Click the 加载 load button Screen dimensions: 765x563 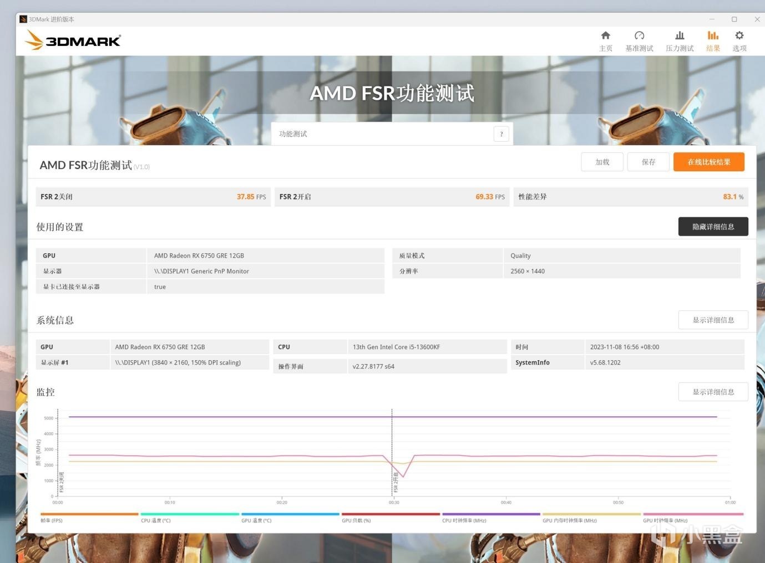point(602,162)
